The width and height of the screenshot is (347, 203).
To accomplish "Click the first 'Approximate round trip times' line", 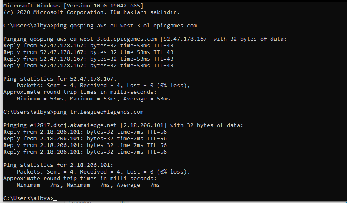I will coord(80,92).
